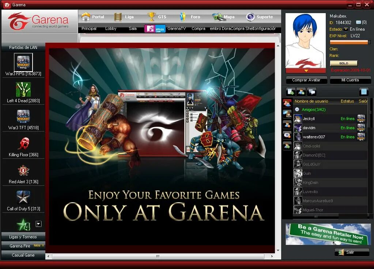Select the Red Alert 3 game icon
Image resolution: width=374 pixels, height=269 pixels.
(23, 170)
